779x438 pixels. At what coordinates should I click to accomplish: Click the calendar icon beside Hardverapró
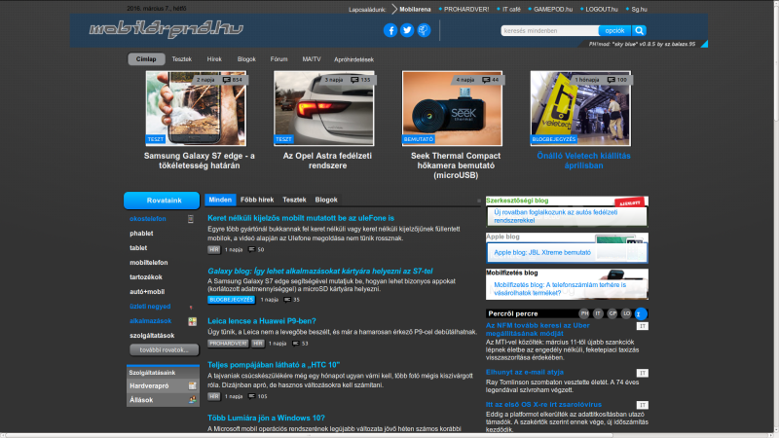192,385
